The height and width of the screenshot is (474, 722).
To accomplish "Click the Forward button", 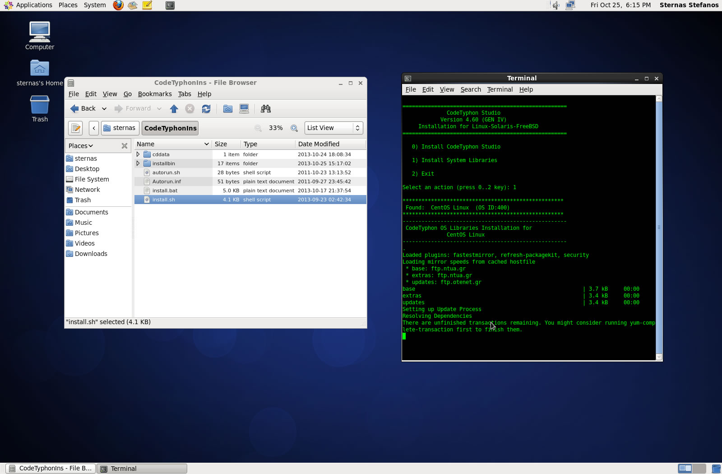I will pyautogui.click(x=133, y=109).
